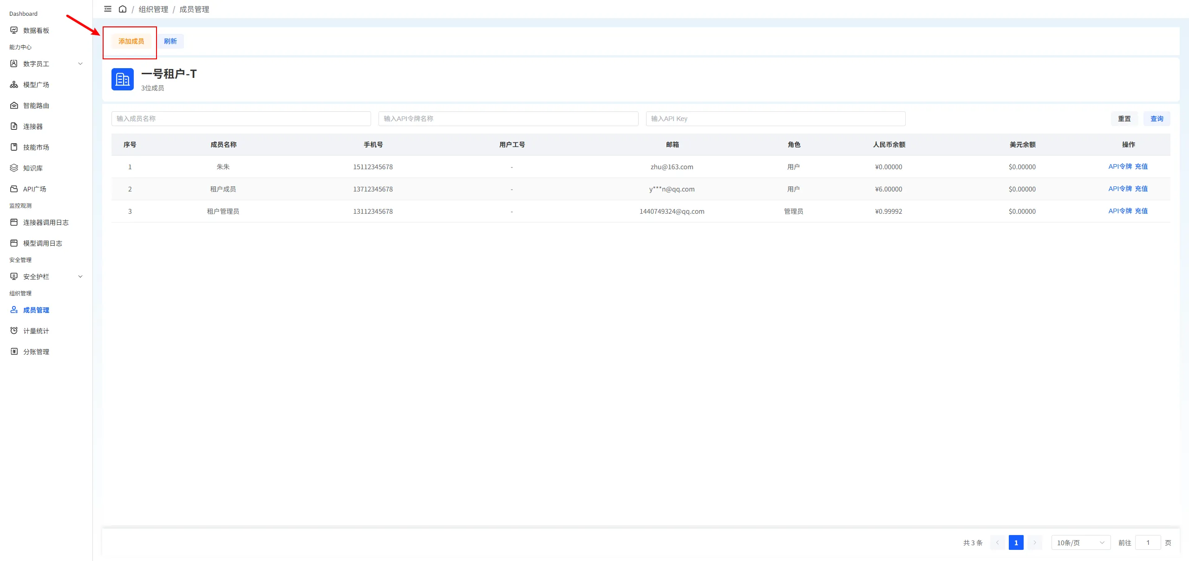Open 计量统计 clock icon
This screenshot has width=1189, height=561.
click(x=14, y=331)
